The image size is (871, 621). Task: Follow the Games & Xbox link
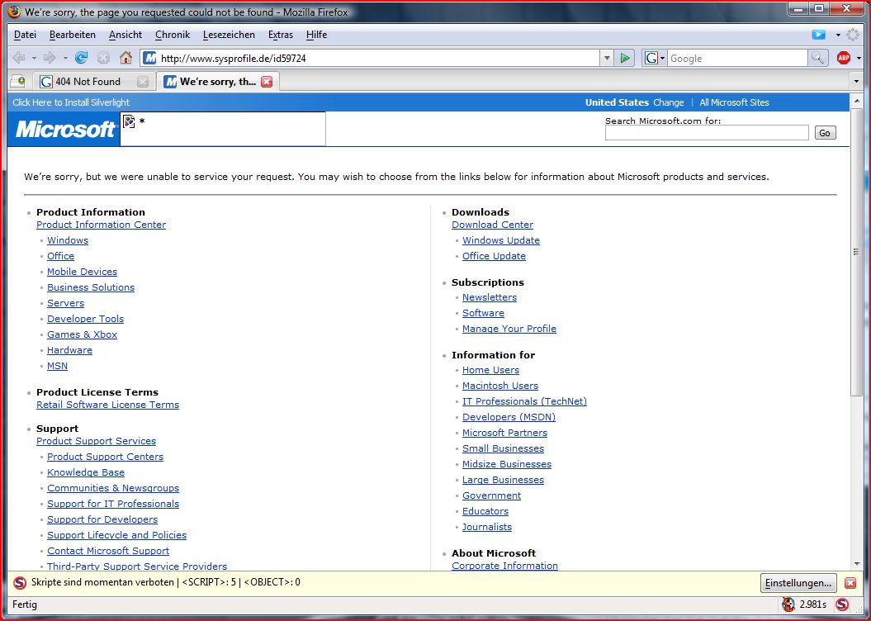(x=83, y=334)
